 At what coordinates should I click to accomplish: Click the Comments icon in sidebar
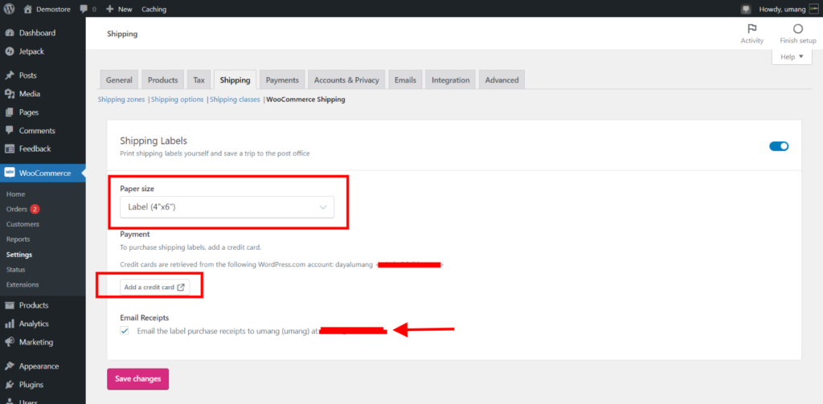click(9, 131)
